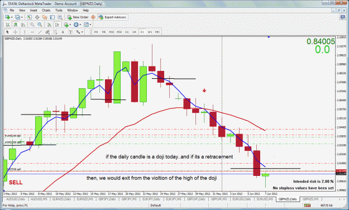Viewport: 349px width, 210px height.
Task: Switch to the AUDUSD,Daily chart tab
Action: pos(16,199)
